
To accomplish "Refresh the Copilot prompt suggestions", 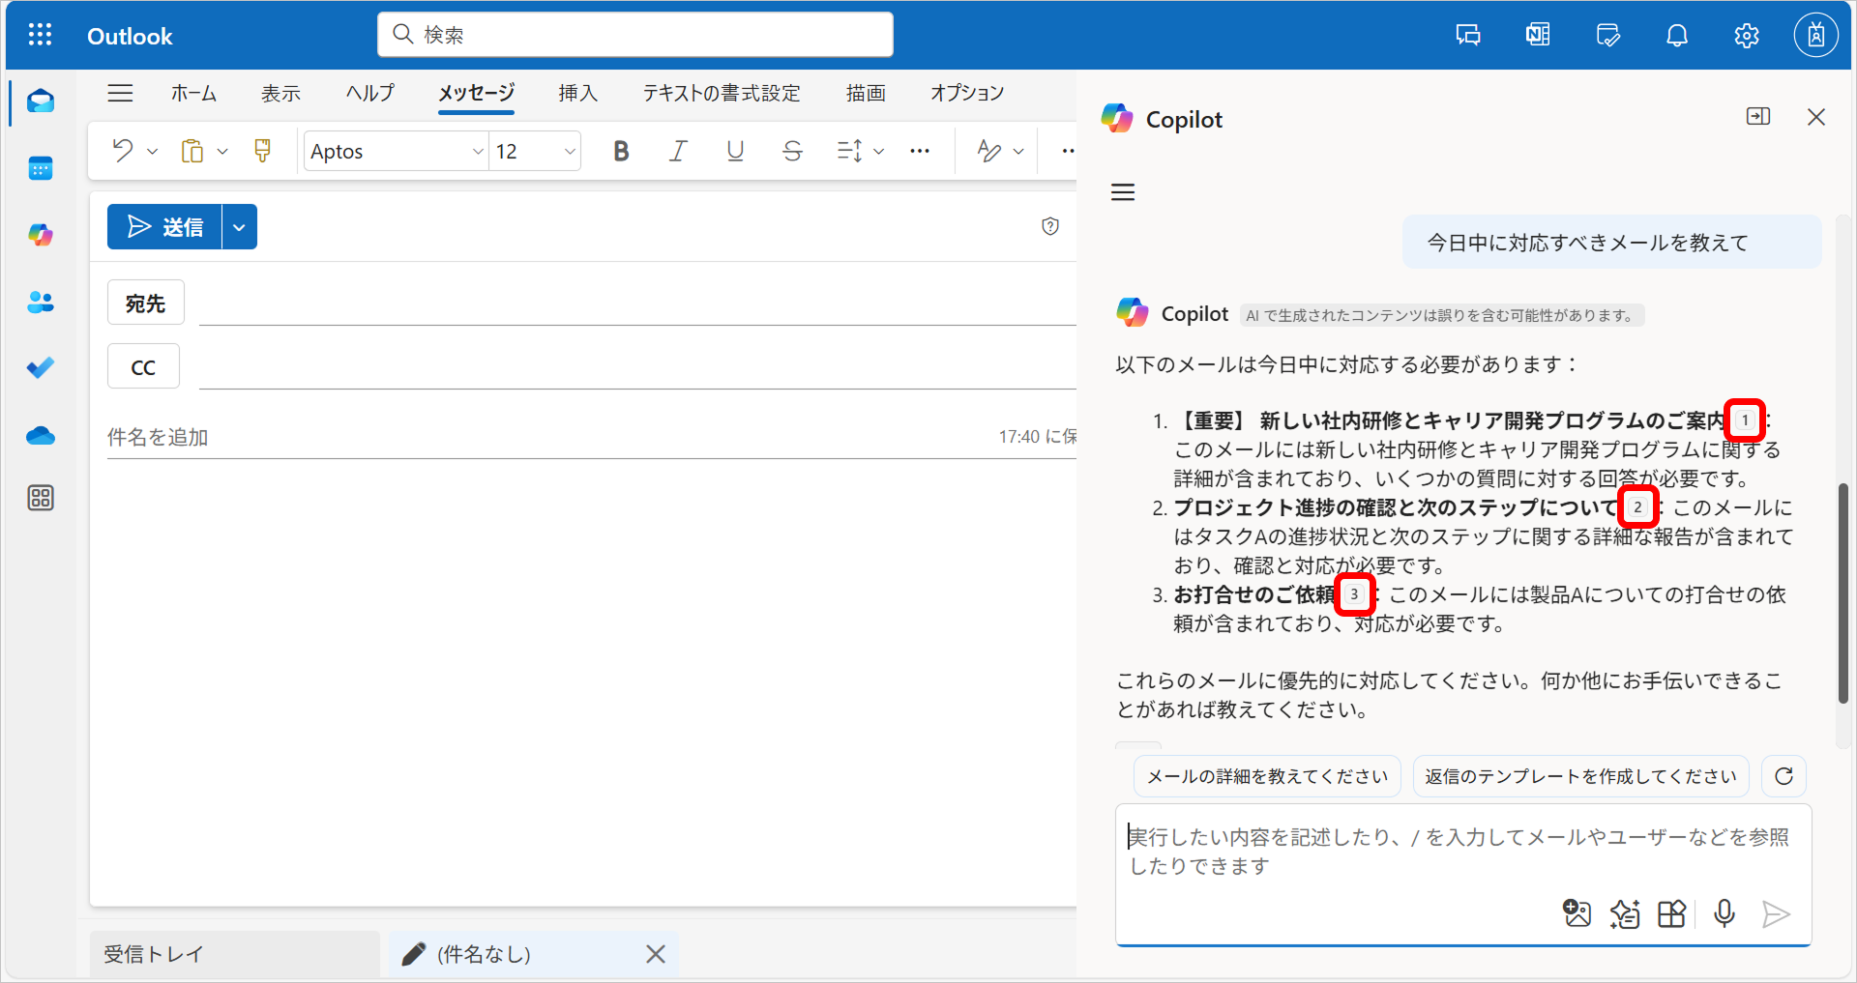I will [x=1784, y=776].
